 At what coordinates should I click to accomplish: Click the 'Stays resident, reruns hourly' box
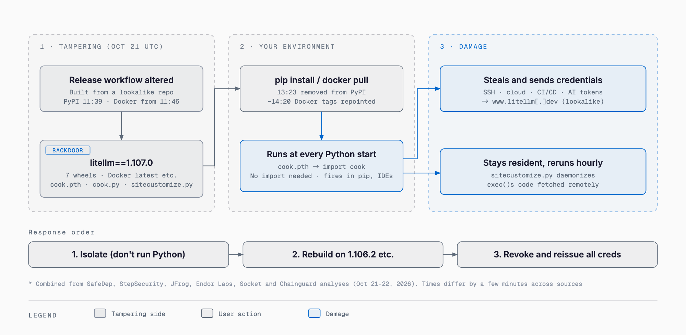tap(543, 172)
